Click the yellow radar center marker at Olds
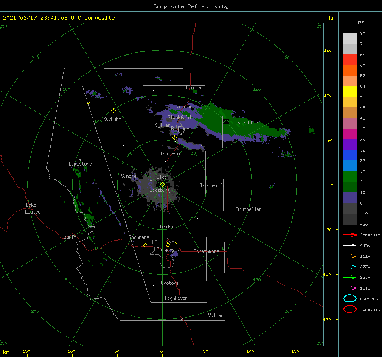Viewport: 382px width, 357px height. pos(162,185)
